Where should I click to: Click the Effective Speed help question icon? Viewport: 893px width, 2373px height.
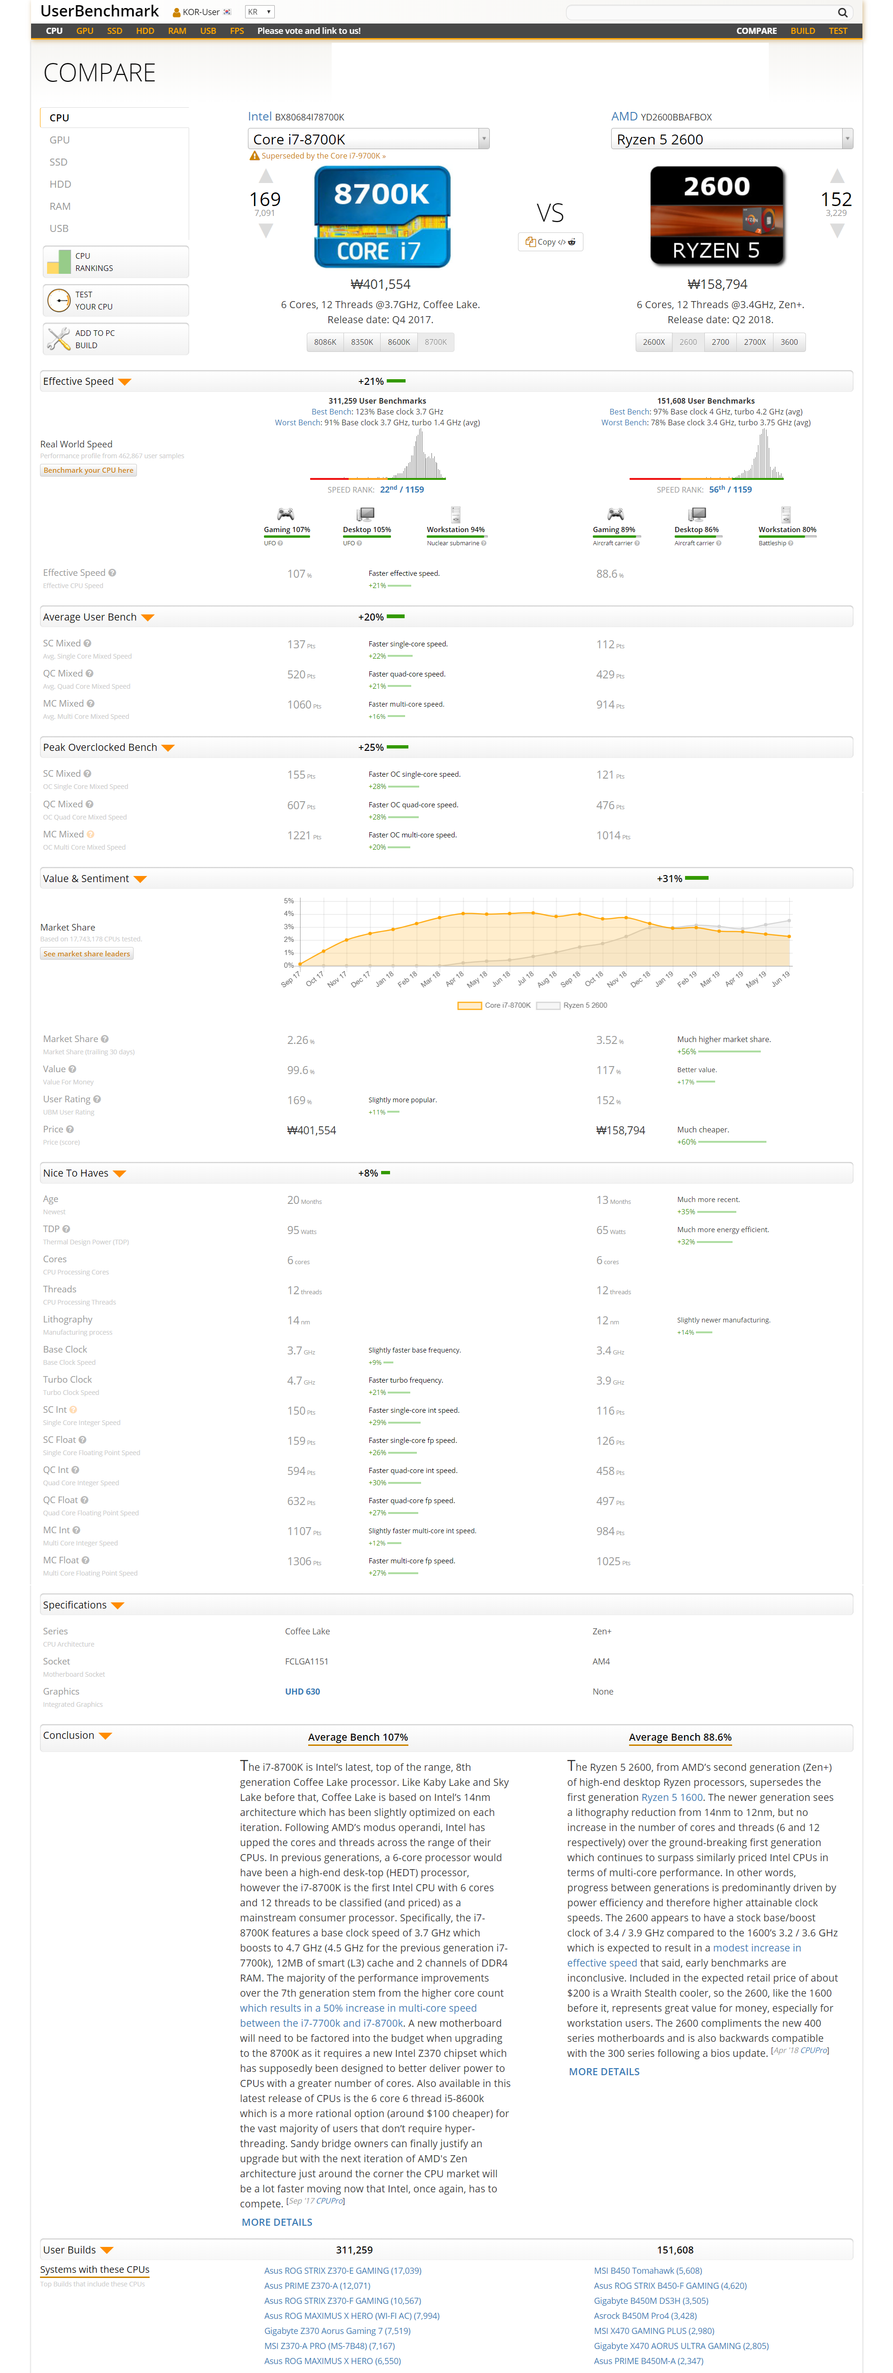pyautogui.click(x=112, y=573)
